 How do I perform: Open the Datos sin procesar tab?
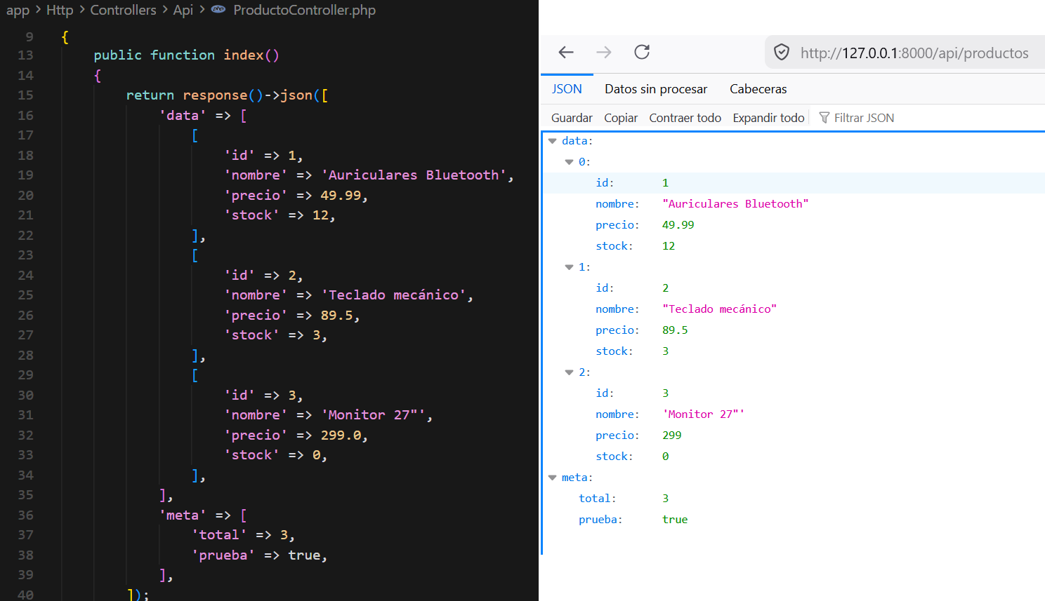click(x=656, y=89)
